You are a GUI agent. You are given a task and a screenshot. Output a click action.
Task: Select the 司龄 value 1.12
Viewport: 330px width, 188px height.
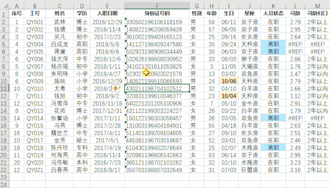pyautogui.click(x=295, y=96)
